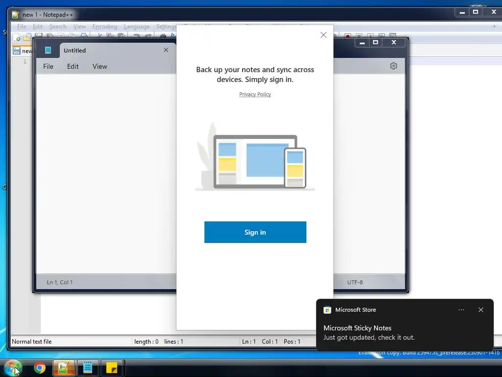
Task: Click the Microsoft Store icon in notification
Action: coord(327,310)
